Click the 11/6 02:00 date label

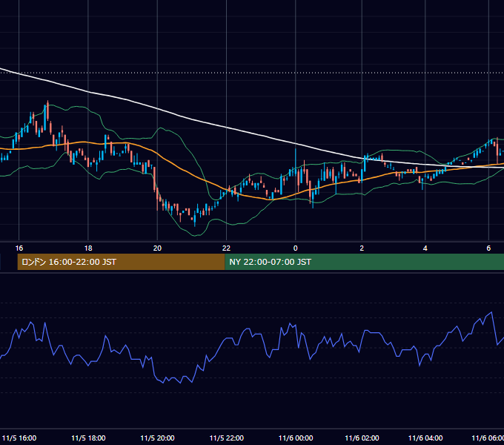(362, 438)
